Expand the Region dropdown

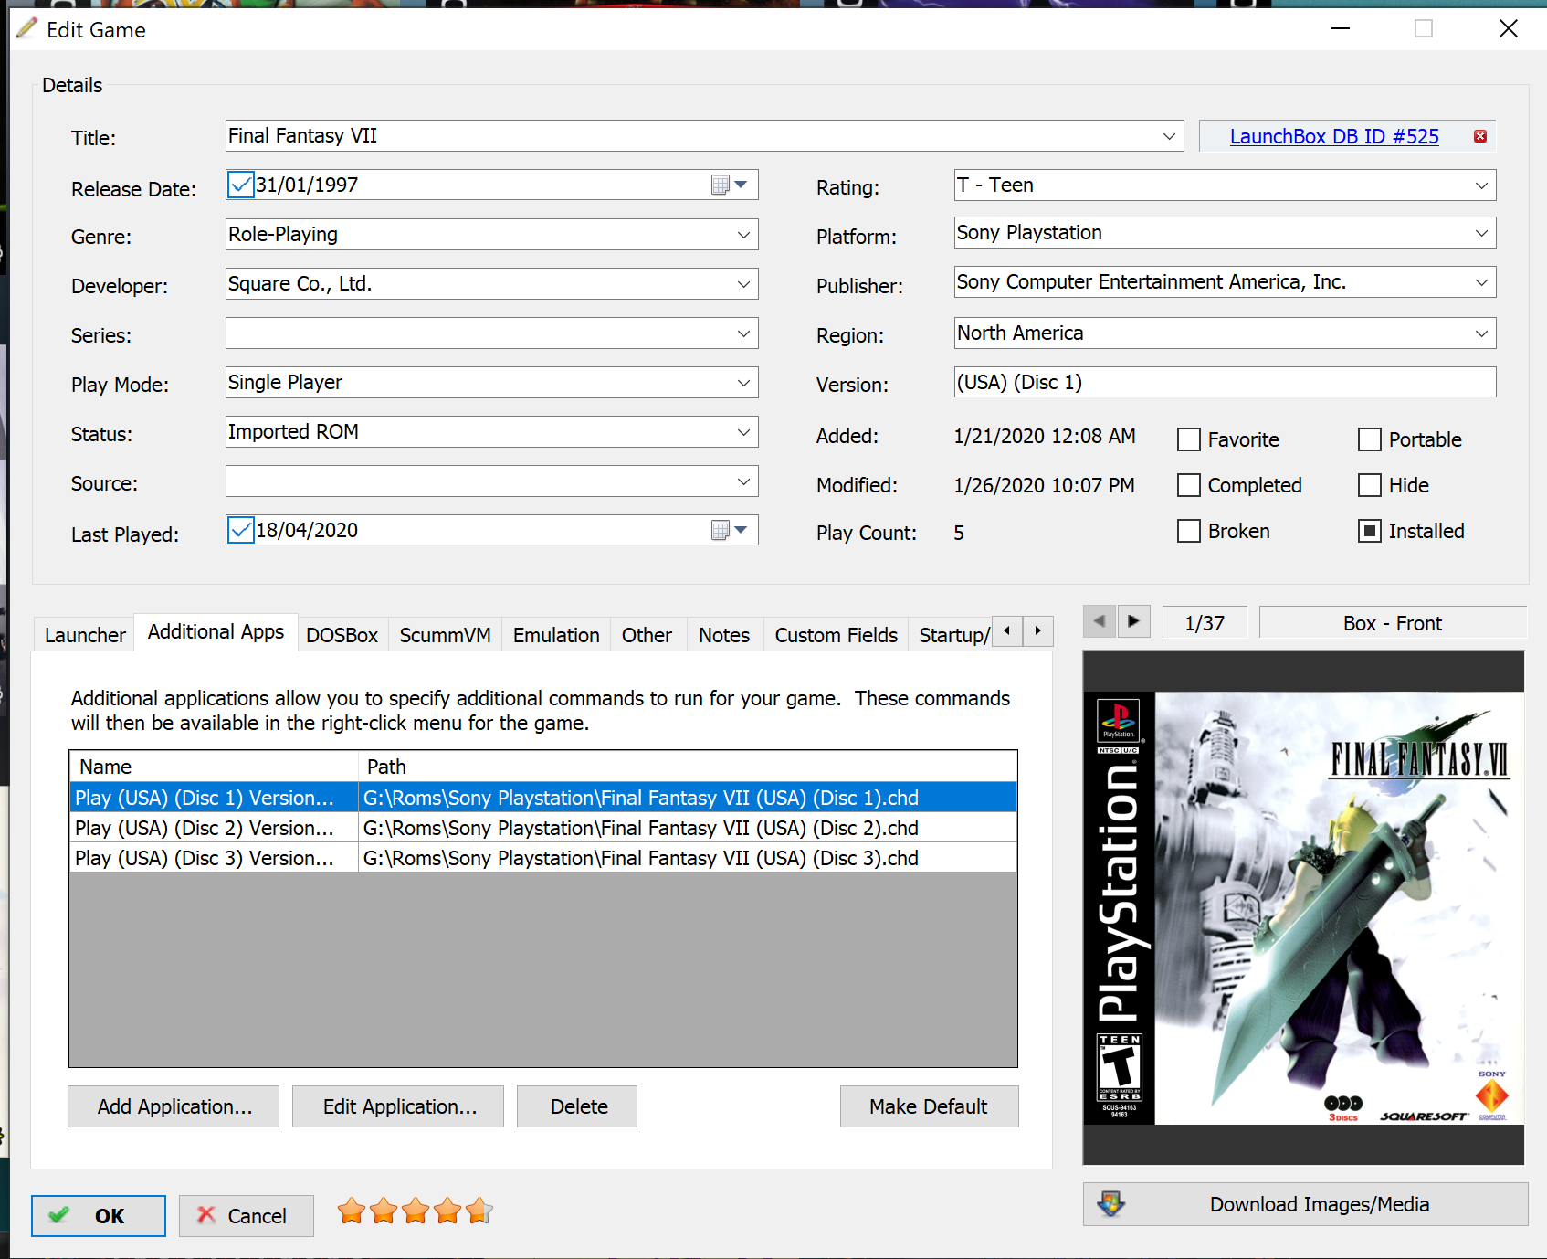tap(1481, 333)
